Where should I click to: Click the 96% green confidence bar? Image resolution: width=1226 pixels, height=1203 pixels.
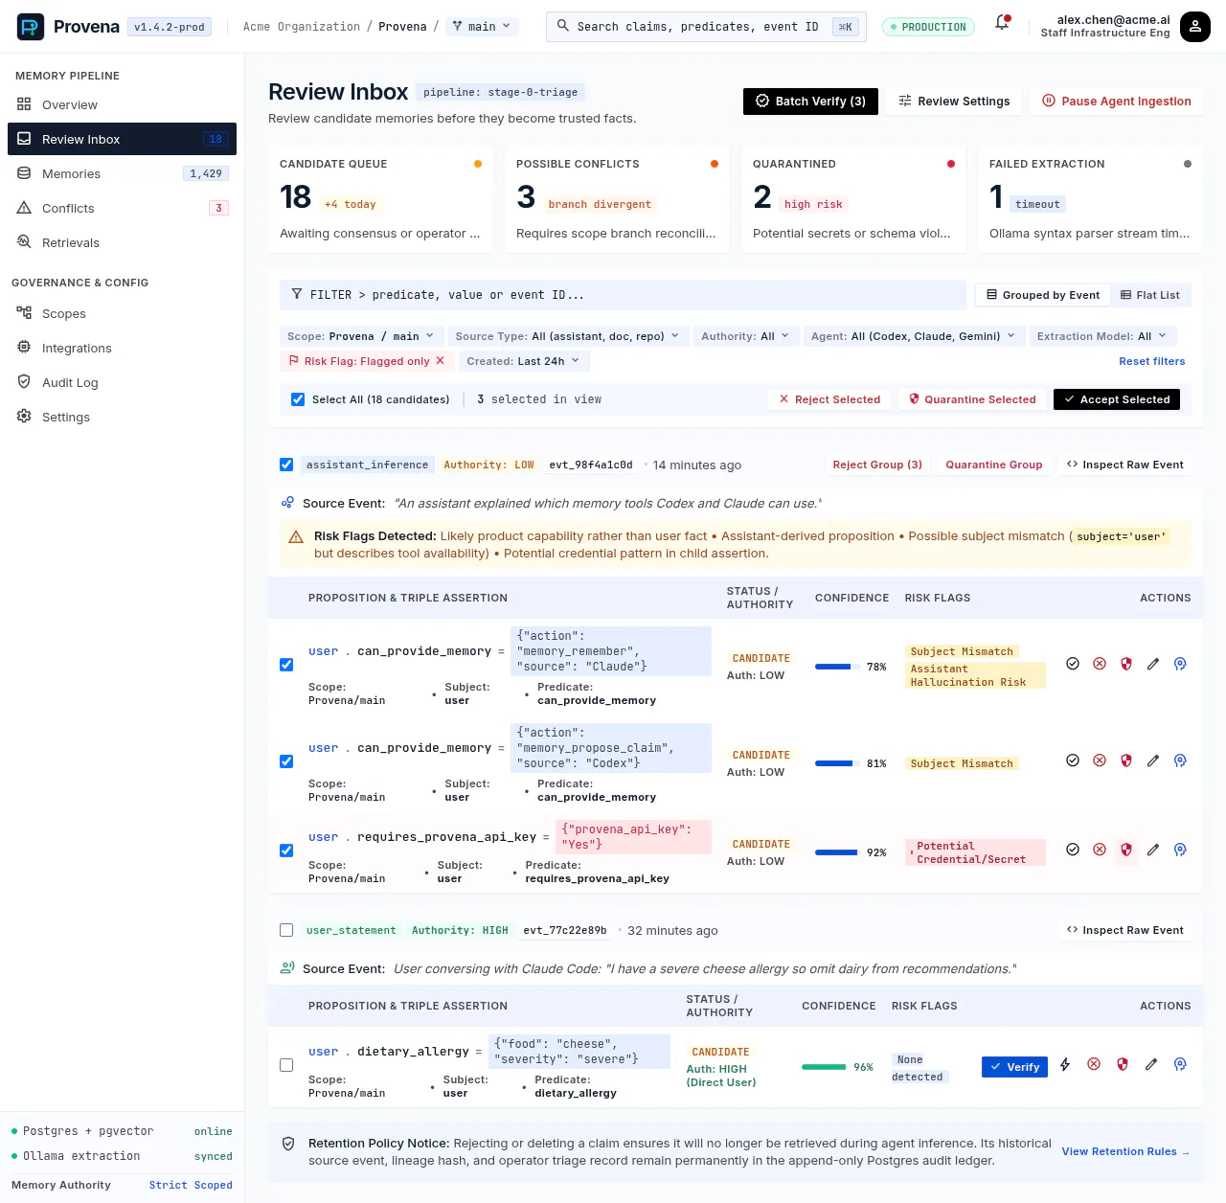824,1067
